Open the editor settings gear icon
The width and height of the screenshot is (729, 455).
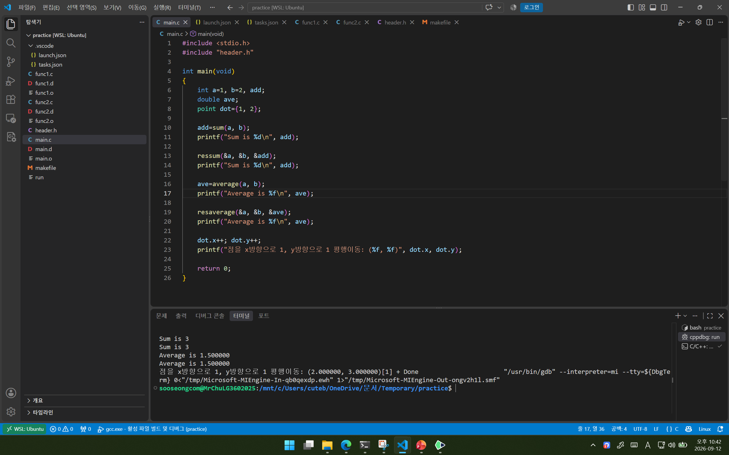pyautogui.click(x=699, y=22)
